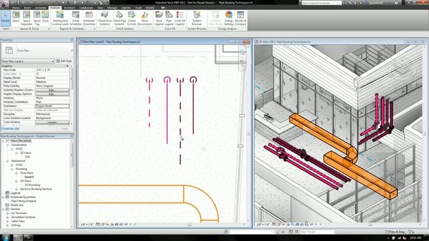The width and height of the screenshot is (429, 241).
Task: Click the Orientation Project North field
Action: click(x=52, y=106)
